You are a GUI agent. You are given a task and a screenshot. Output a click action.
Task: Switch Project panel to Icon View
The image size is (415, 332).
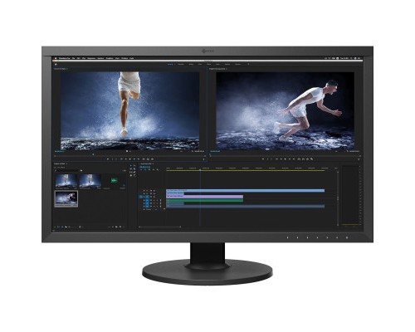click(62, 227)
